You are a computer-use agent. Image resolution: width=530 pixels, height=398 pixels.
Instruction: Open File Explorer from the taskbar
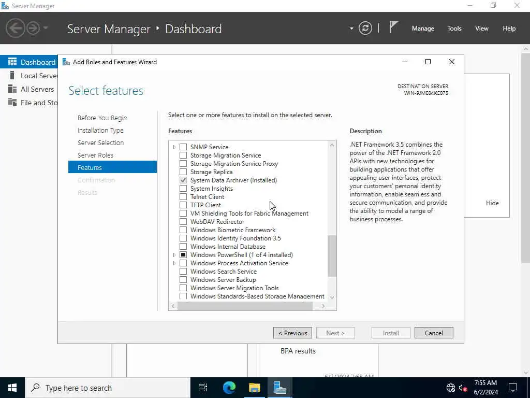click(x=255, y=388)
